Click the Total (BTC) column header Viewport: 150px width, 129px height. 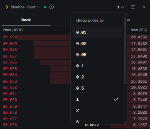[139, 30]
